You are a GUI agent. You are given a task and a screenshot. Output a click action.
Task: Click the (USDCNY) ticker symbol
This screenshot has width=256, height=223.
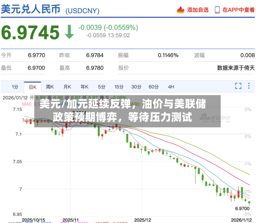[x=82, y=11]
